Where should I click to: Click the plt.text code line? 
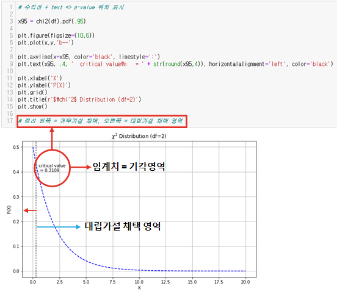175,64
